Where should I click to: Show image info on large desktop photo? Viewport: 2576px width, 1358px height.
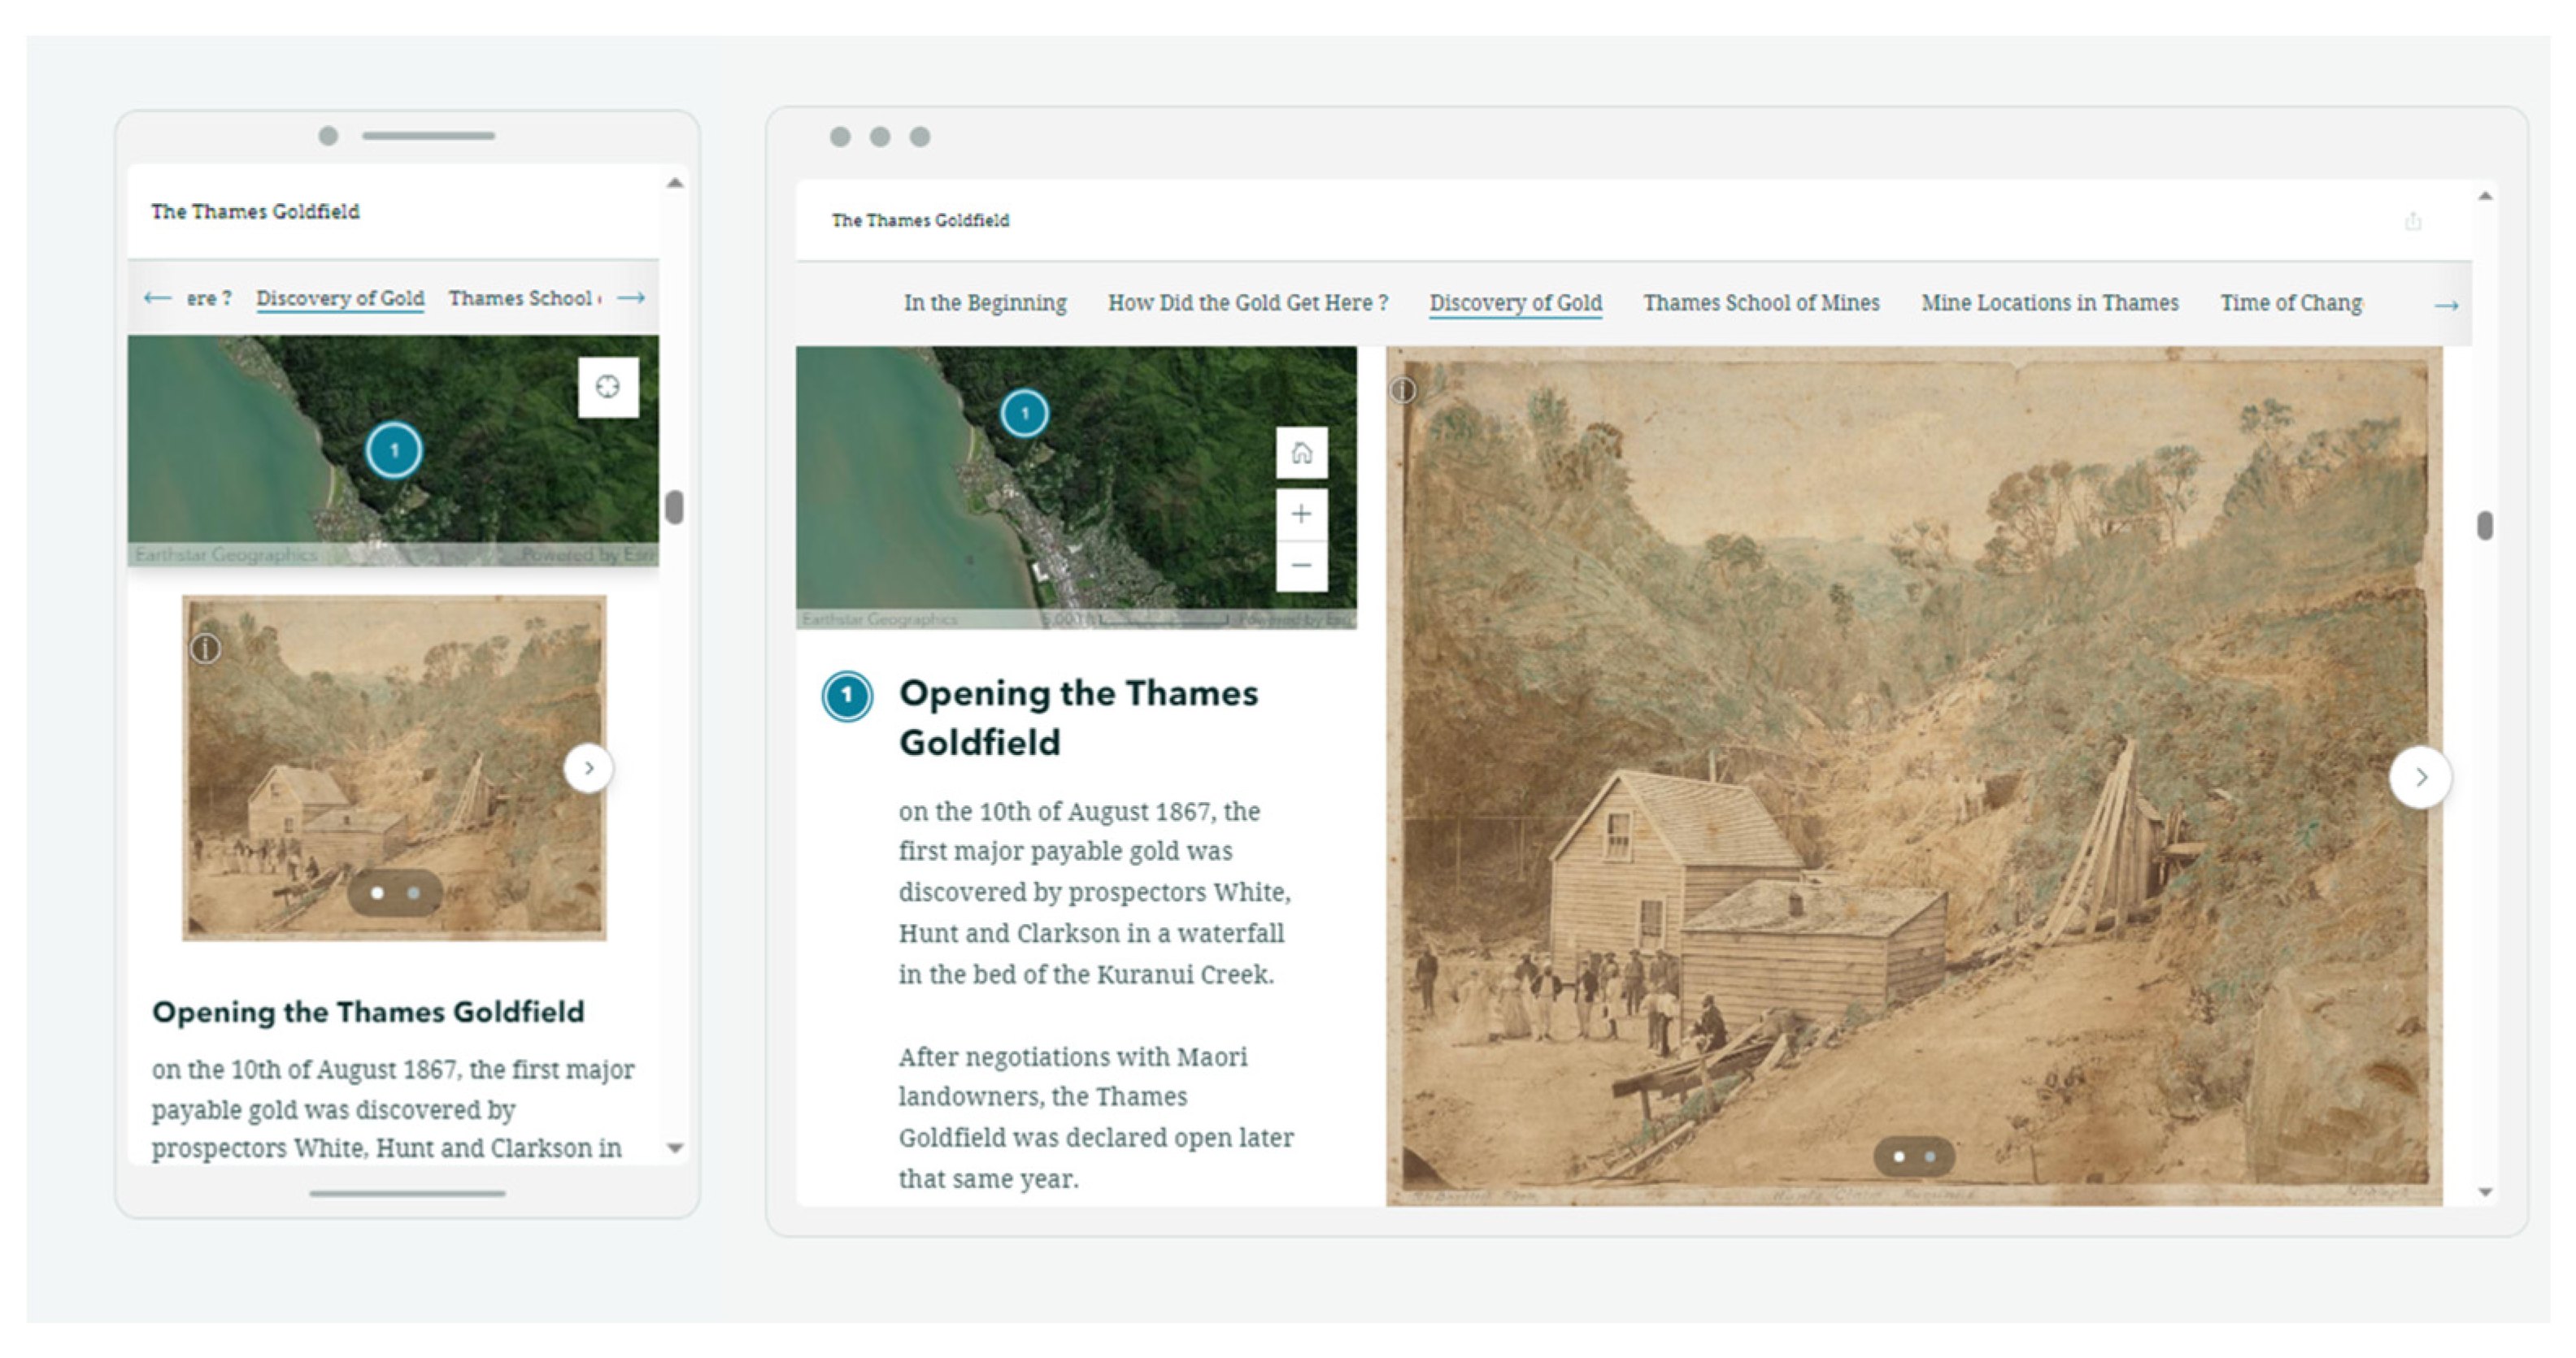1403,391
